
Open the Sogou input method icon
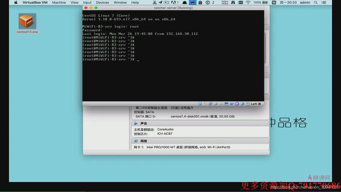click(274, 2)
